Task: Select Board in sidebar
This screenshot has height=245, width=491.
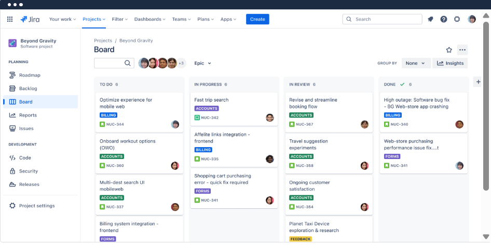Action: [x=40, y=102]
